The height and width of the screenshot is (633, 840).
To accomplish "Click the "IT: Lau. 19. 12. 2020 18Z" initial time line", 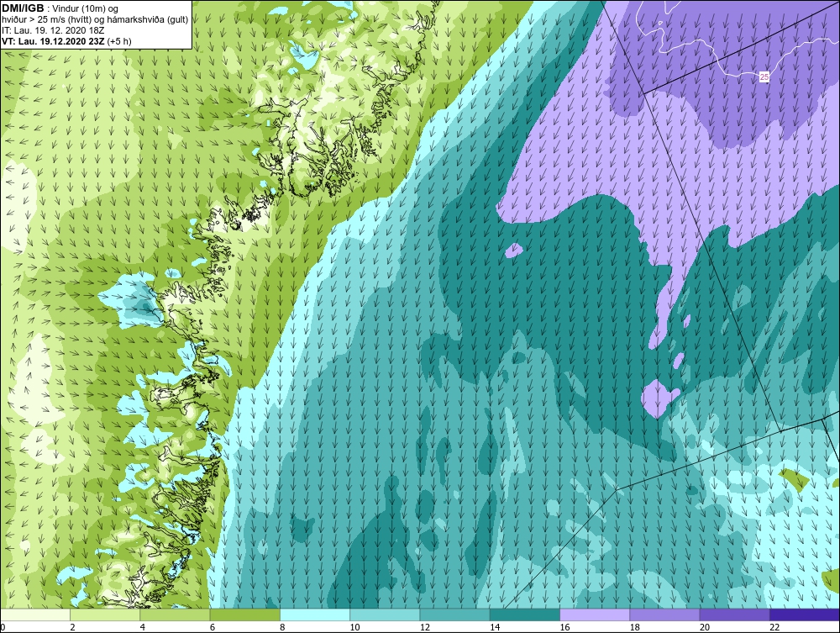I will point(53,30).
